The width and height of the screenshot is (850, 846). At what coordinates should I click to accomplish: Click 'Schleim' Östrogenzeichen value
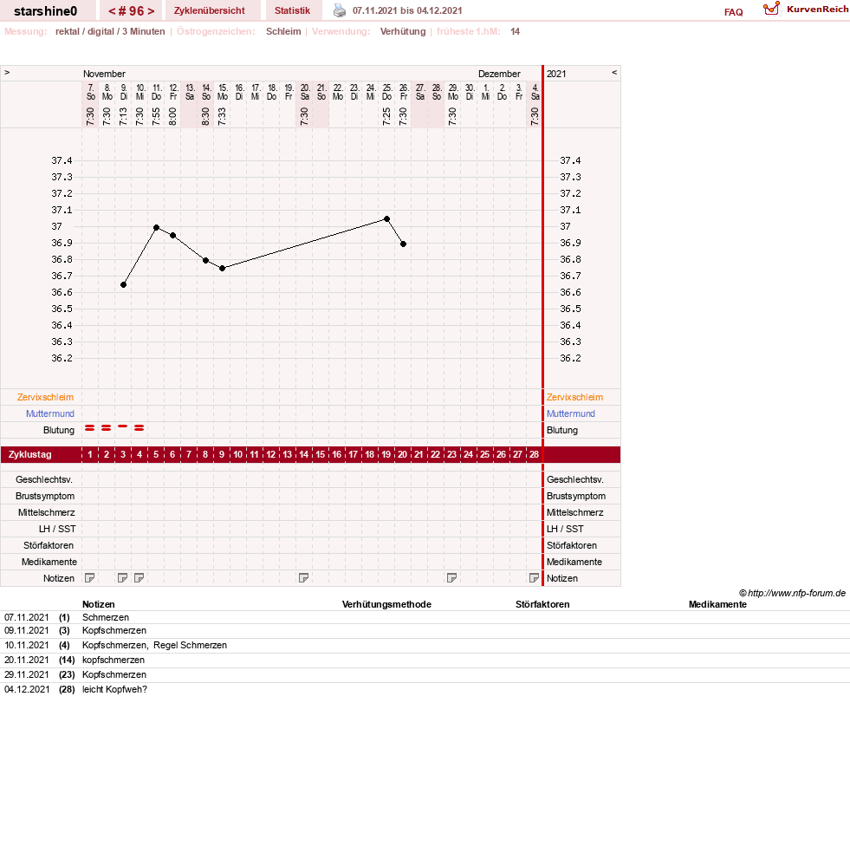[x=283, y=31]
